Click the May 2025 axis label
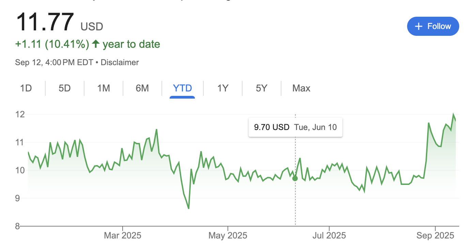 tap(228, 235)
